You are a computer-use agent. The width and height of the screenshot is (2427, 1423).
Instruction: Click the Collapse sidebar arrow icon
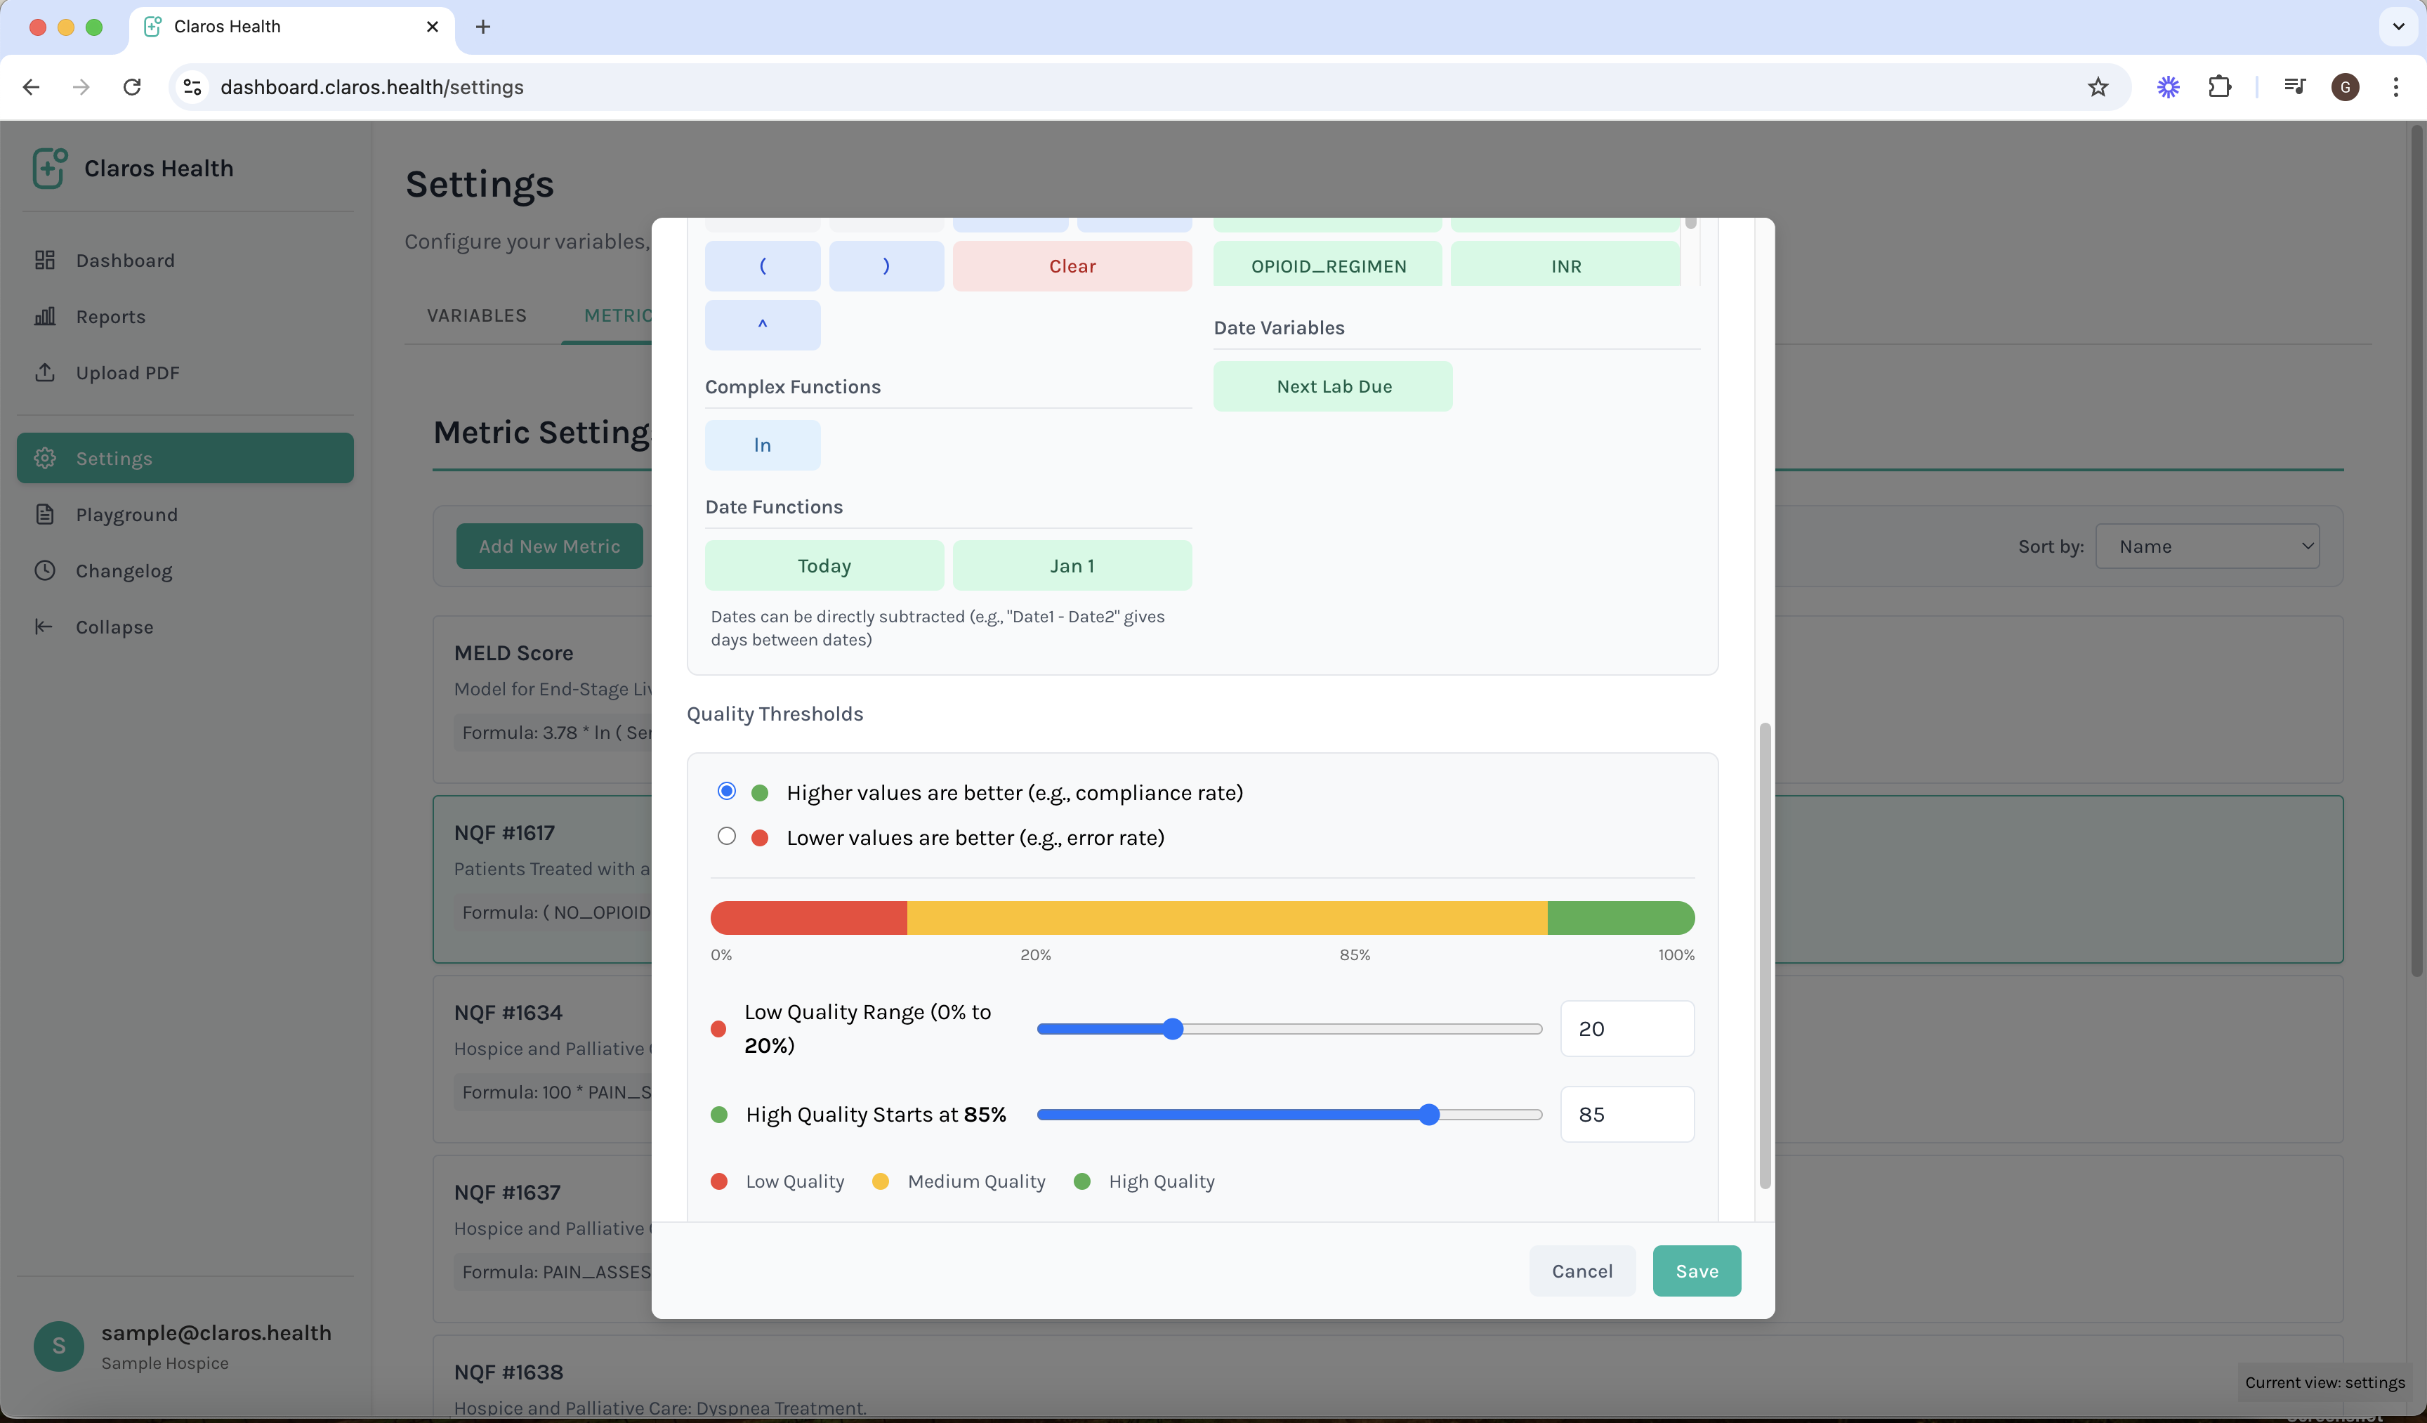click(44, 627)
